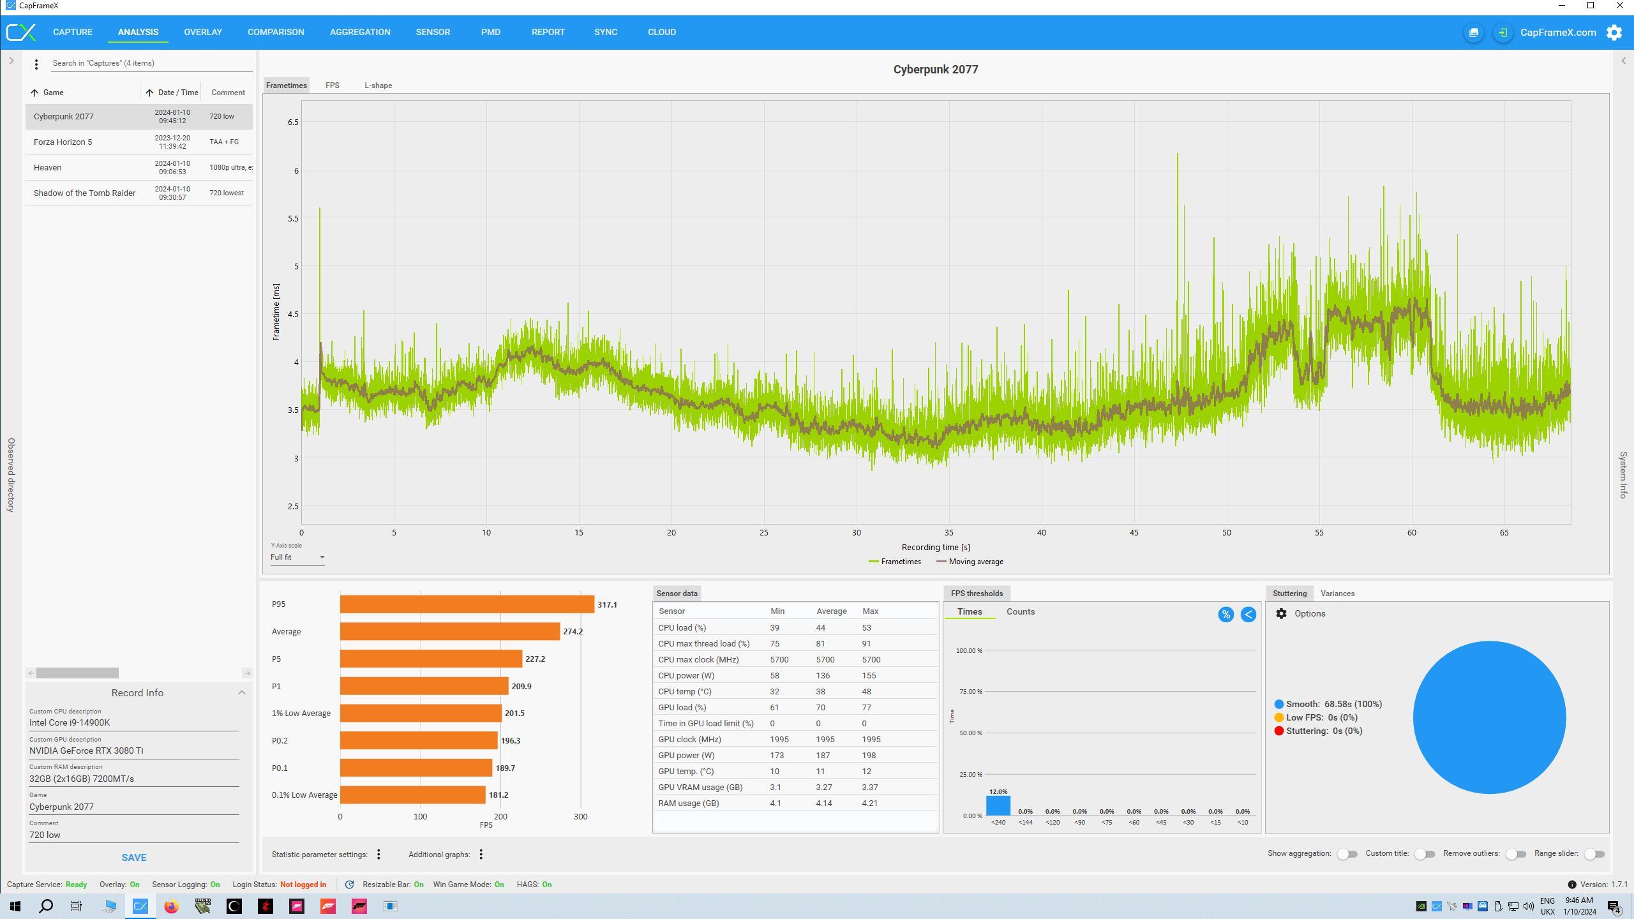Viewport: 1634px width, 919px height.
Task: Open the Y-Axis scale Full fit dropdown
Action: point(297,557)
